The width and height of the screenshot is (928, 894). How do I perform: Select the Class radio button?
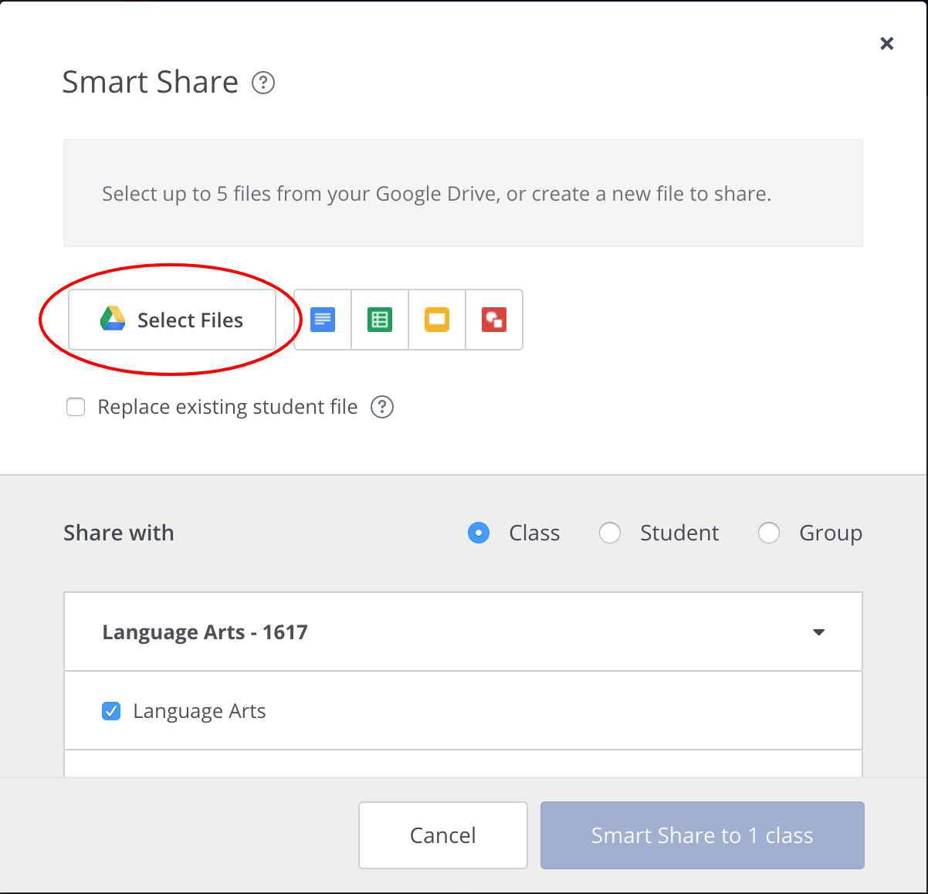pyautogui.click(x=479, y=533)
